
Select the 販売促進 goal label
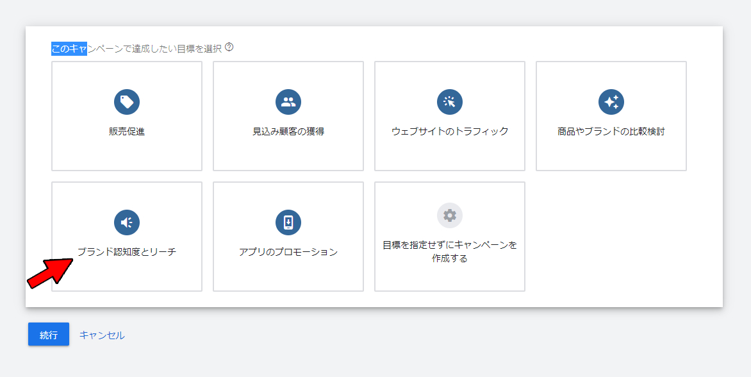(x=127, y=131)
